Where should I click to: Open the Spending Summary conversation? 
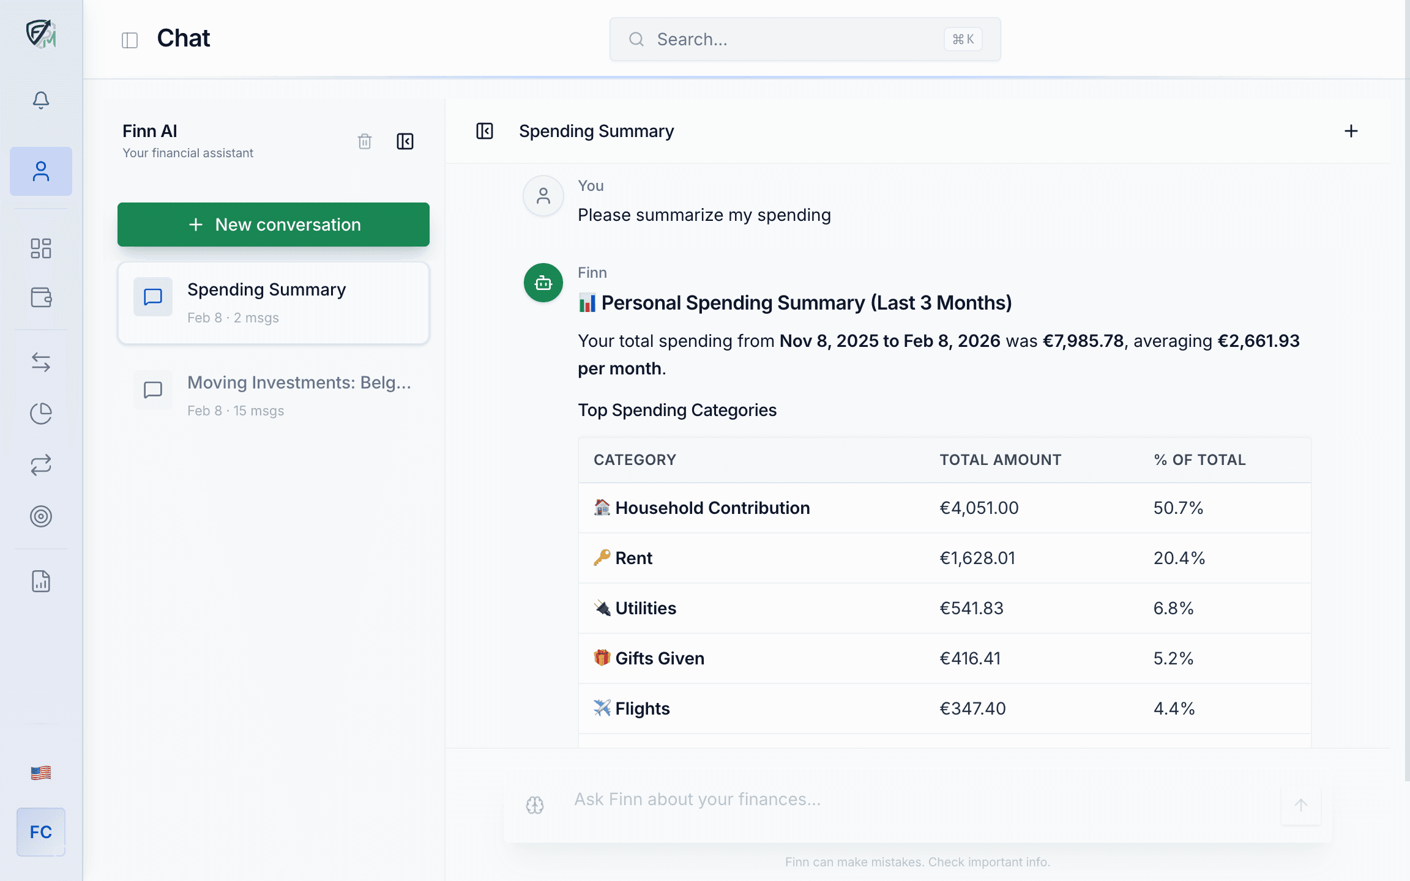[x=273, y=303]
